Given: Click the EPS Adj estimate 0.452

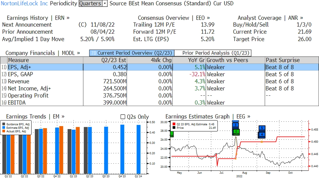Looking at the screenshot, I should pyautogui.click(x=120, y=67).
